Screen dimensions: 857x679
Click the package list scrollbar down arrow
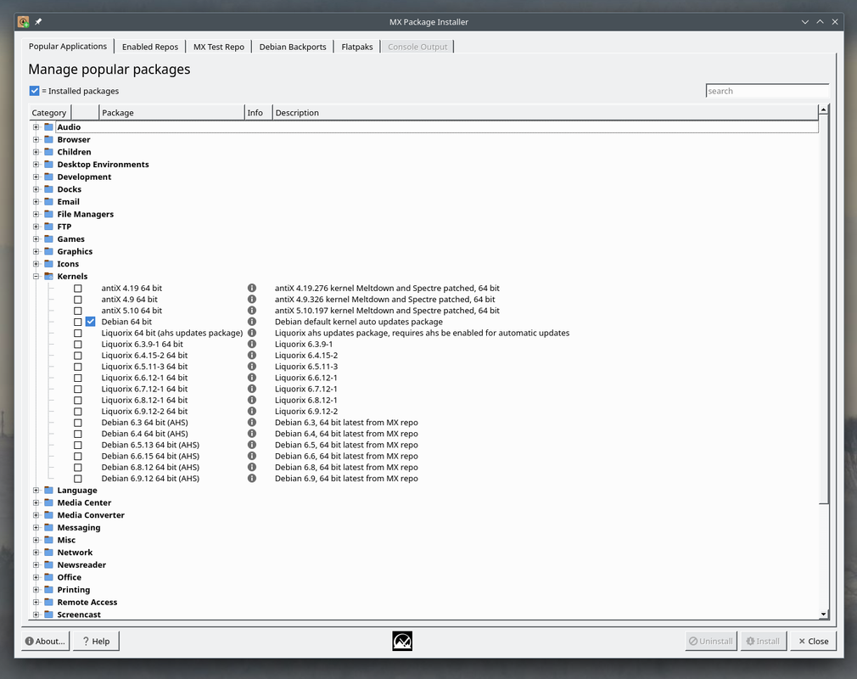tap(824, 614)
